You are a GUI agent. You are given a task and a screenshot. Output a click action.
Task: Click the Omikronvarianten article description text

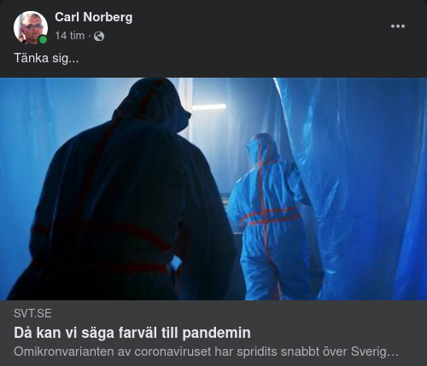[206, 351]
